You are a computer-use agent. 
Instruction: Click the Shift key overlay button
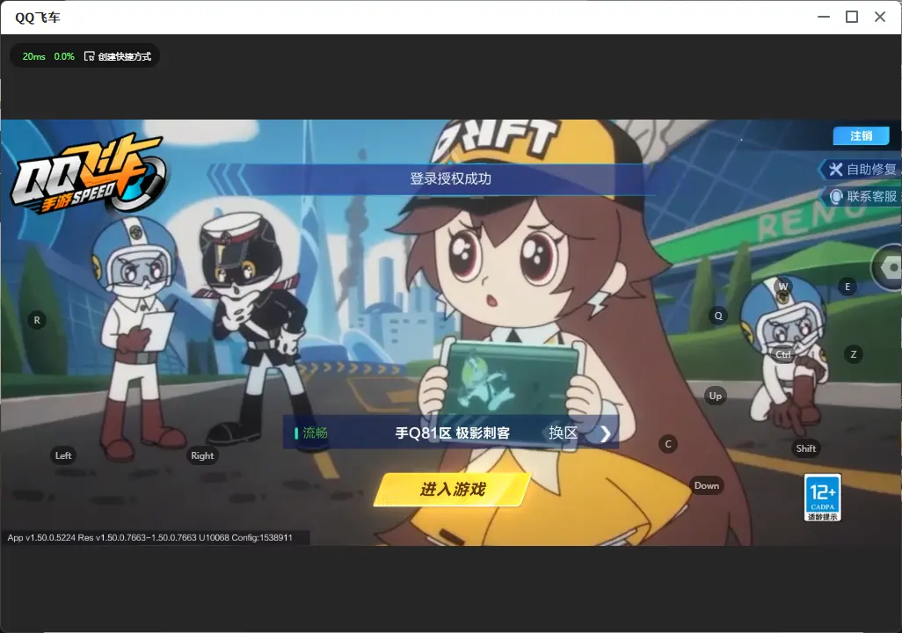pyautogui.click(x=805, y=448)
